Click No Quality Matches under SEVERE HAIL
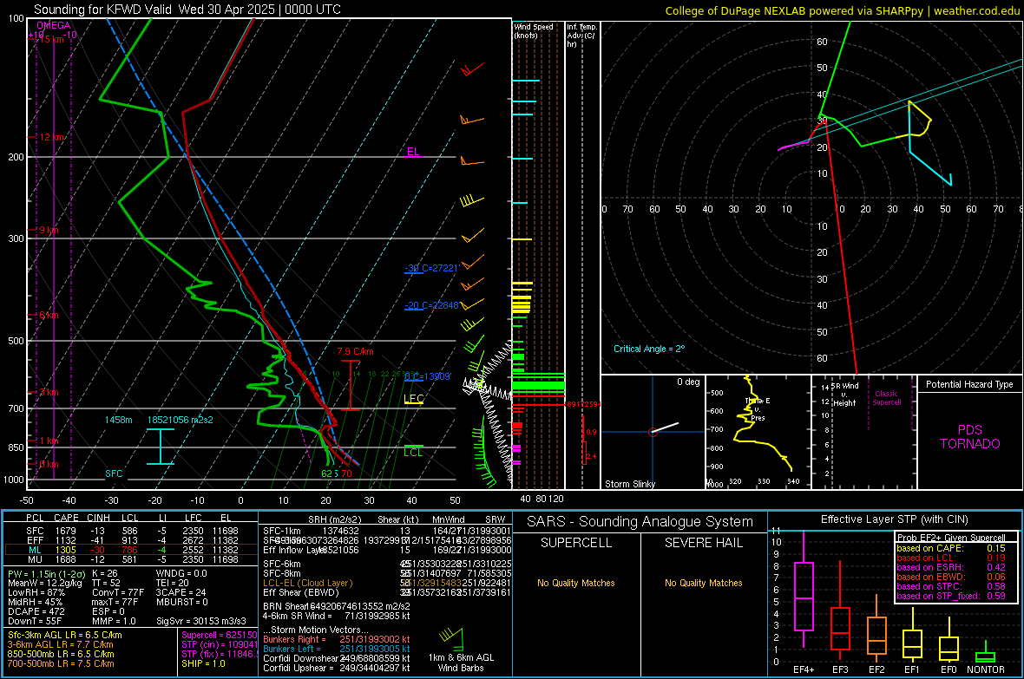This screenshot has height=679, width=1024. coord(703,583)
